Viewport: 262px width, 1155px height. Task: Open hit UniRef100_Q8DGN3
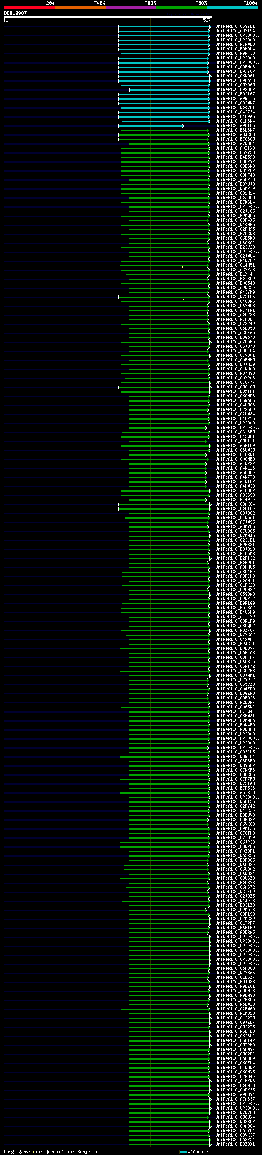click(x=235, y=166)
